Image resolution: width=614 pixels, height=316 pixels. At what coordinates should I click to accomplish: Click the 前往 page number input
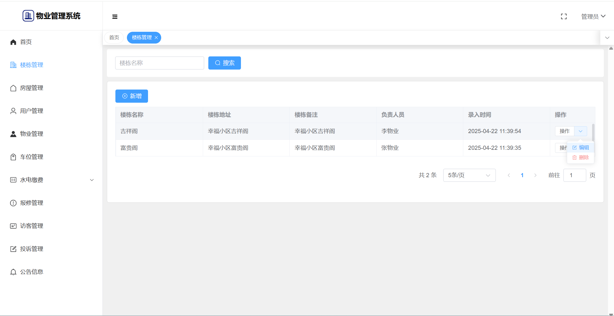tap(575, 175)
